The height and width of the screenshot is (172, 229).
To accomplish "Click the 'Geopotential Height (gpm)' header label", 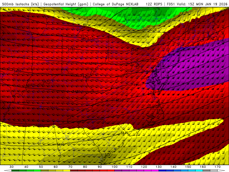I will pyautogui.click(x=66, y=4).
